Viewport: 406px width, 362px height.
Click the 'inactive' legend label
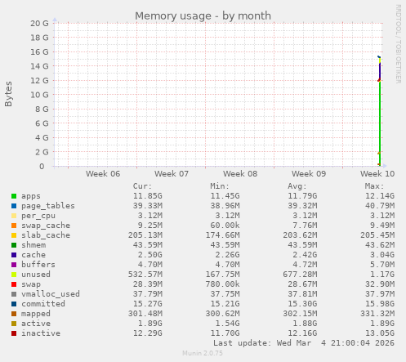tap(41, 333)
